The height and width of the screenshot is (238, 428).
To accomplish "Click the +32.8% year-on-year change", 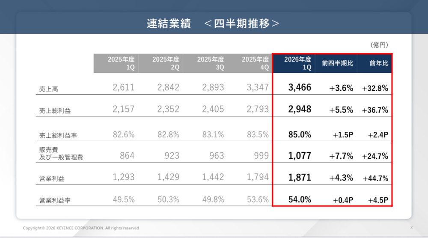I will tap(375, 88).
